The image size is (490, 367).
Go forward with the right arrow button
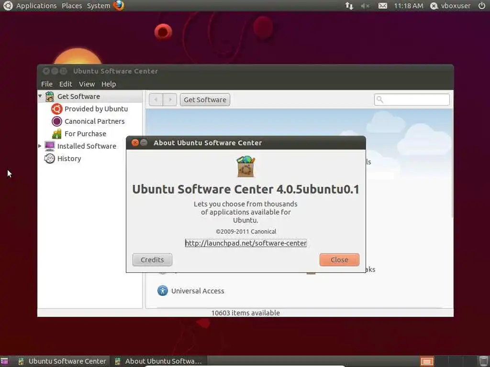pyautogui.click(x=170, y=99)
